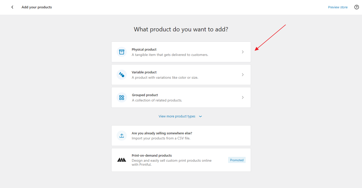The width and height of the screenshot is (362, 188).
Task: Choose Print-on-demand products option
Action: pyautogui.click(x=152, y=155)
